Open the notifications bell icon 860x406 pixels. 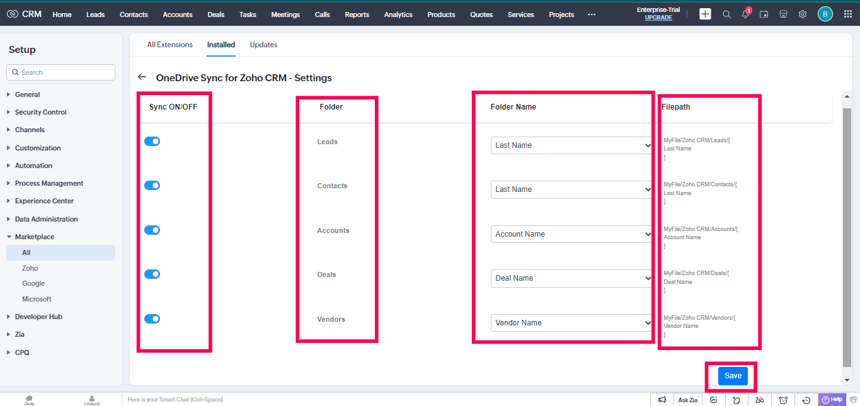tap(745, 14)
